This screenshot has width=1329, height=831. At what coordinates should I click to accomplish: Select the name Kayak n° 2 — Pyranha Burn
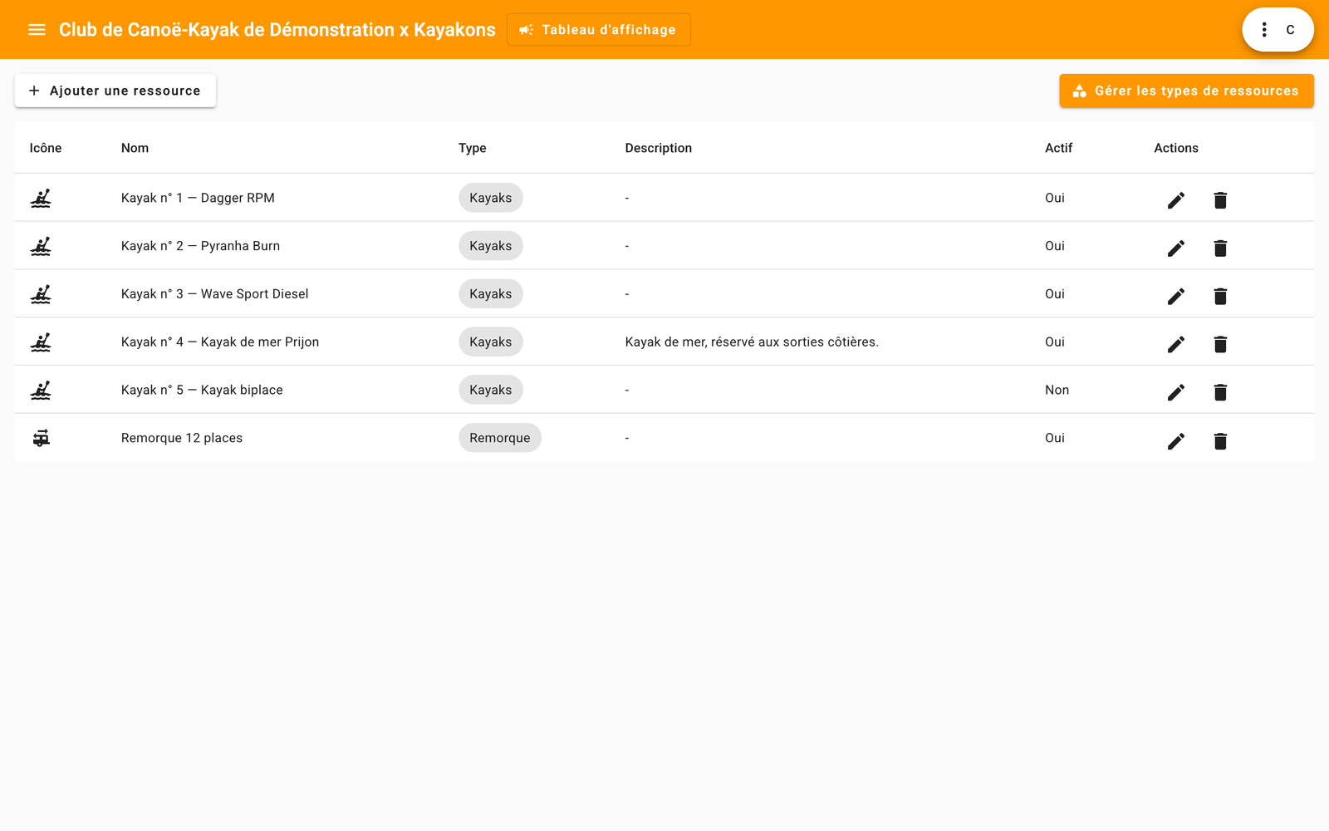click(200, 246)
